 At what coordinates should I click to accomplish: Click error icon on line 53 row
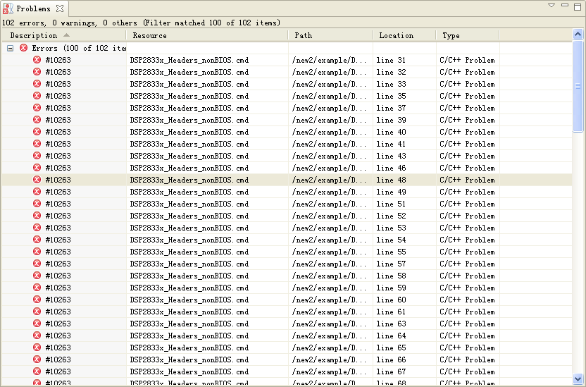37,228
